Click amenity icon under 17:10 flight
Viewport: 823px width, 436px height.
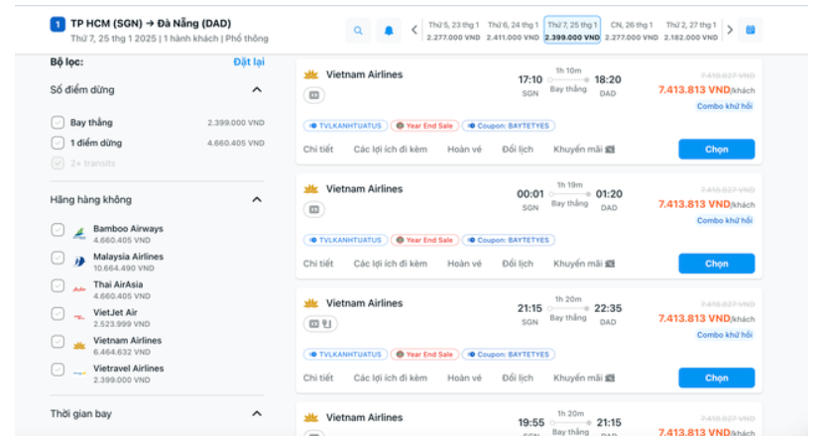(314, 95)
